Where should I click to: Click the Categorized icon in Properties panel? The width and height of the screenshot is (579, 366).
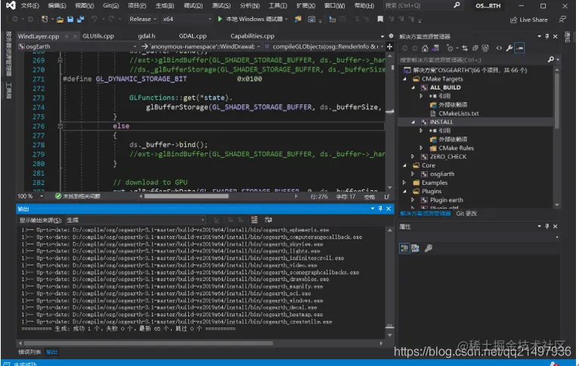[x=404, y=248]
